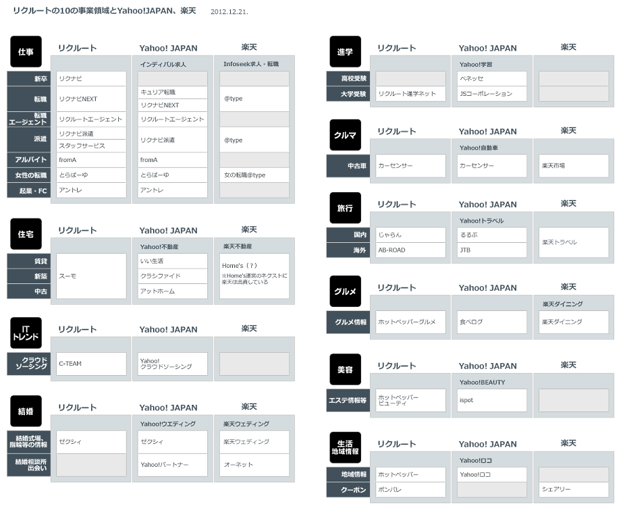This screenshot has height=510, width=621.
Task: Click the るるぶ cell
Action: click(492, 235)
